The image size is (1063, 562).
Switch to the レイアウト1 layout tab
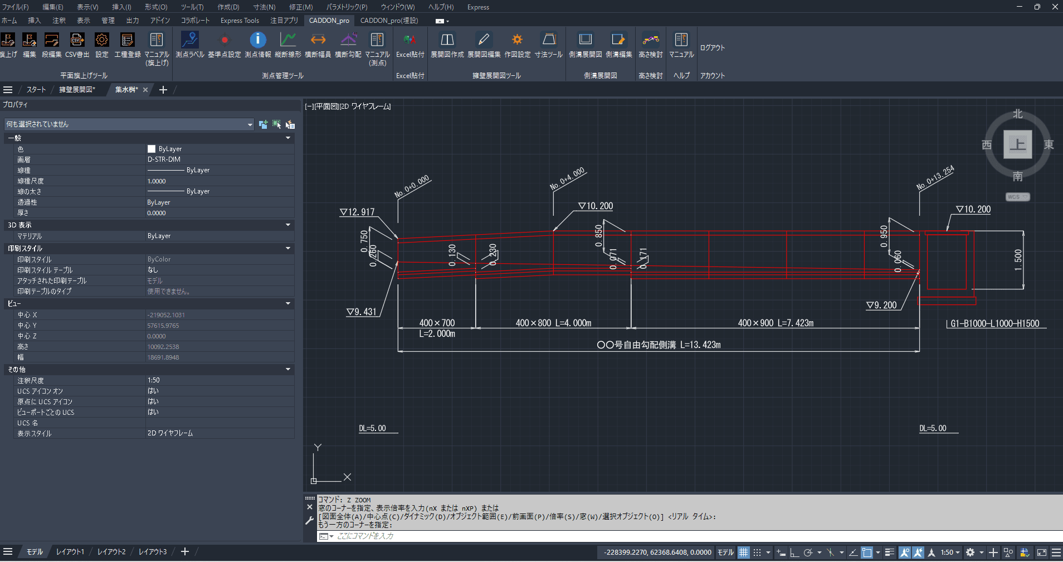[70, 551]
